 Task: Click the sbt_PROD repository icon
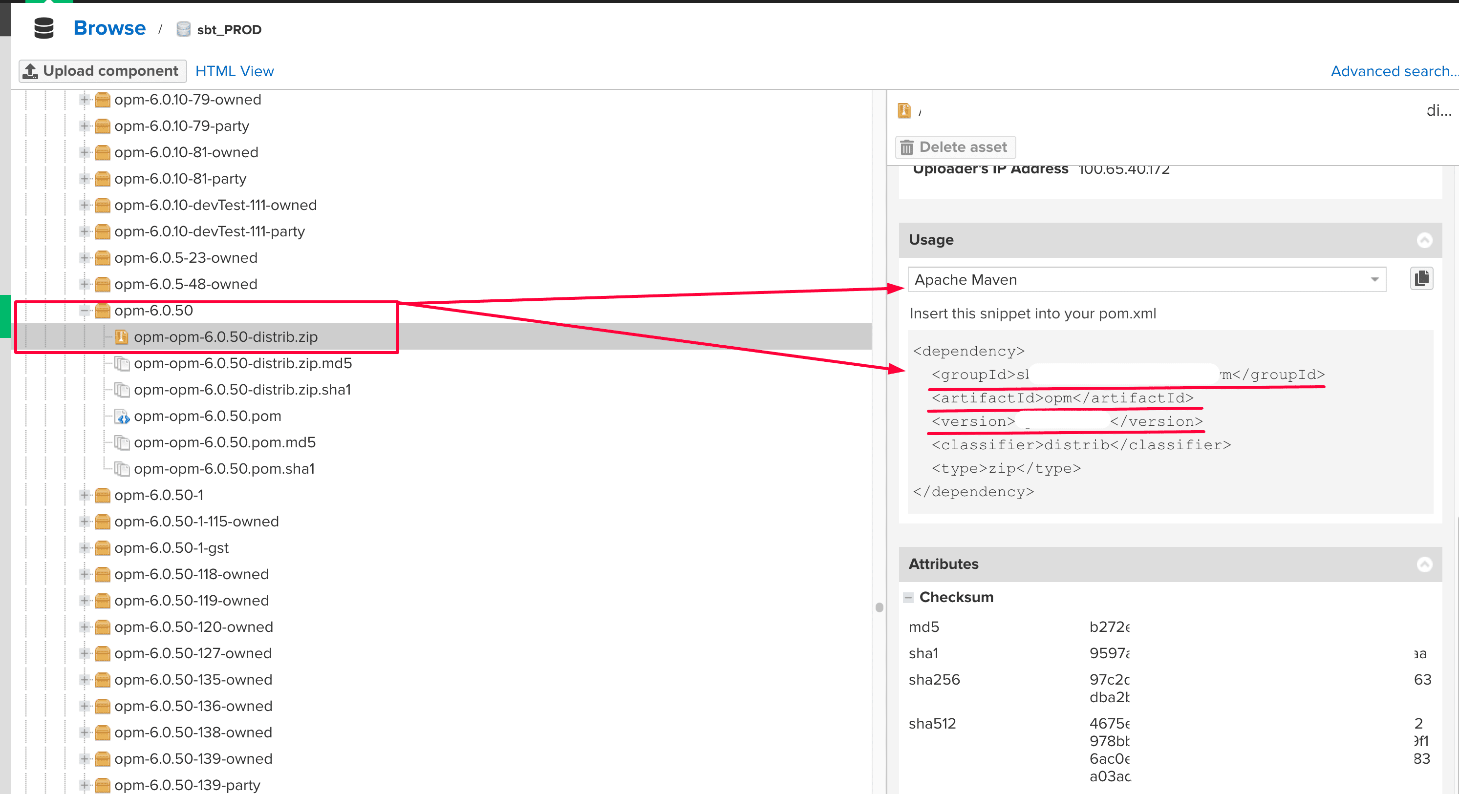pos(183,29)
